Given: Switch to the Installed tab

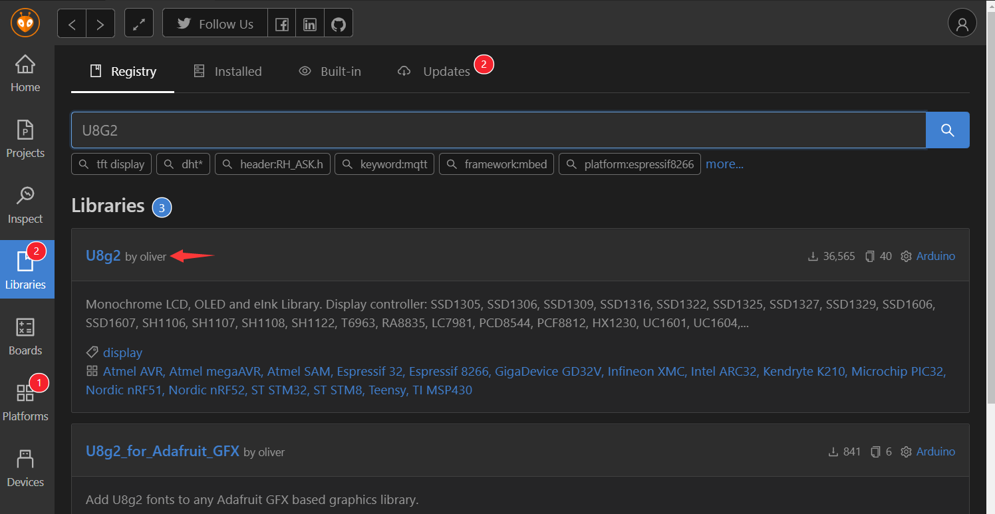Looking at the screenshot, I should click(227, 71).
